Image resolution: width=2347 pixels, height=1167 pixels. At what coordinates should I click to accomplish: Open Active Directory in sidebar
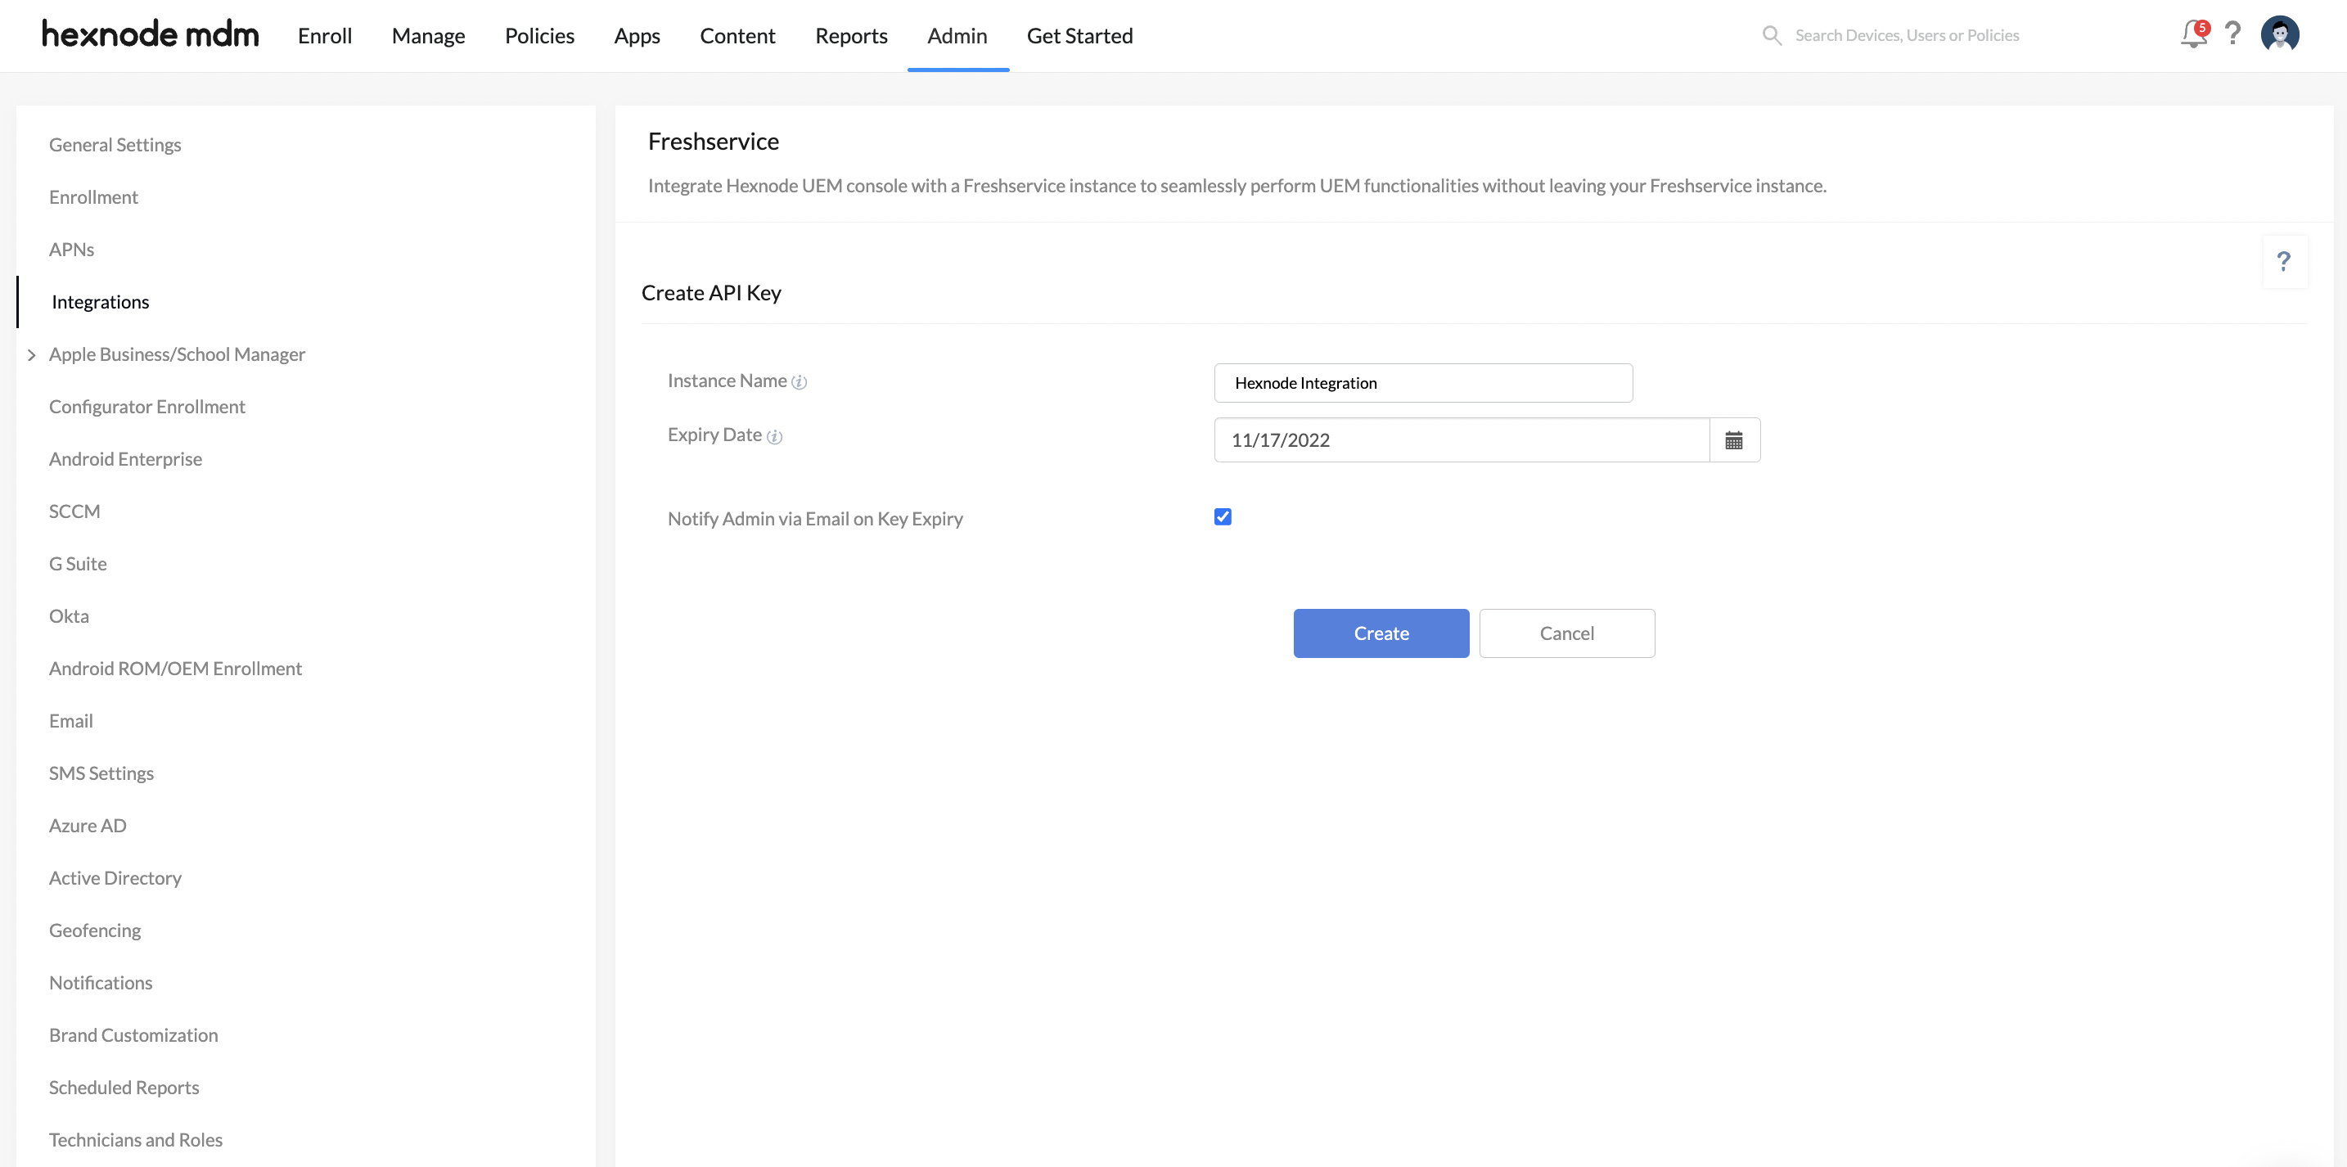point(115,878)
